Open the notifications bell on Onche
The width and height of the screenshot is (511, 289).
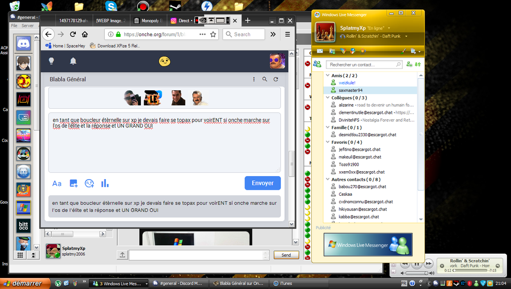[73, 61]
